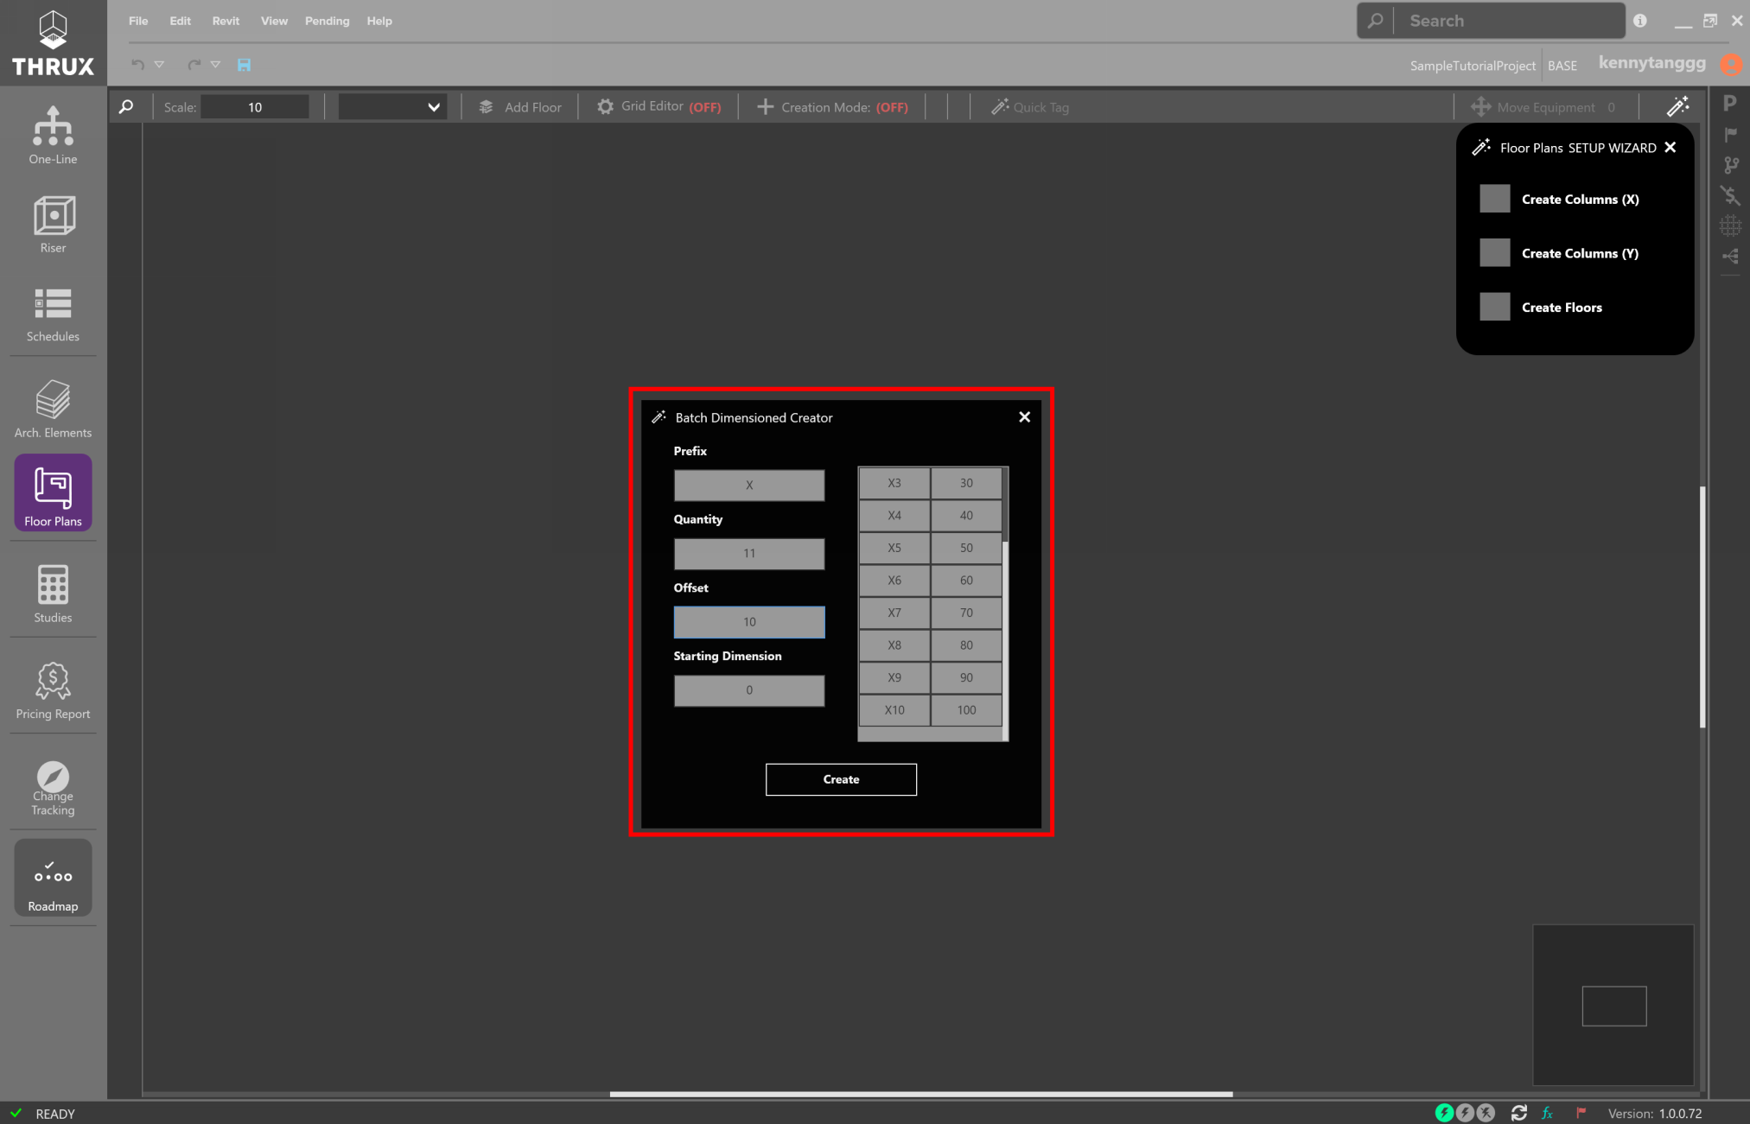The width and height of the screenshot is (1750, 1124).
Task: Click the Starting Dimension input field
Action: tap(749, 690)
